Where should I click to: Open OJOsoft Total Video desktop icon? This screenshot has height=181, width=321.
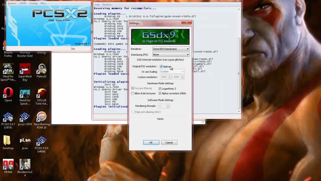point(41,96)
